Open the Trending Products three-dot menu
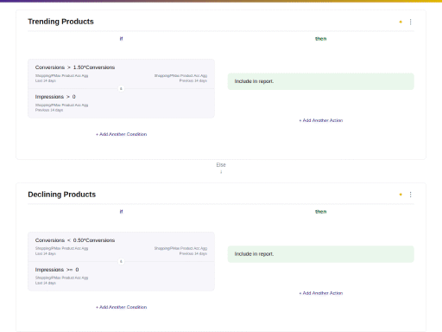 tap(410, 22)
